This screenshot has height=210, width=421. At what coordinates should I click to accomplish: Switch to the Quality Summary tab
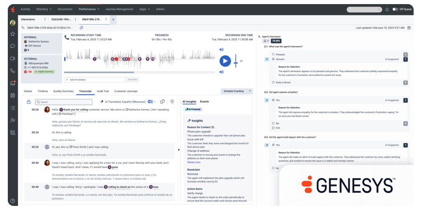point(63,91)
